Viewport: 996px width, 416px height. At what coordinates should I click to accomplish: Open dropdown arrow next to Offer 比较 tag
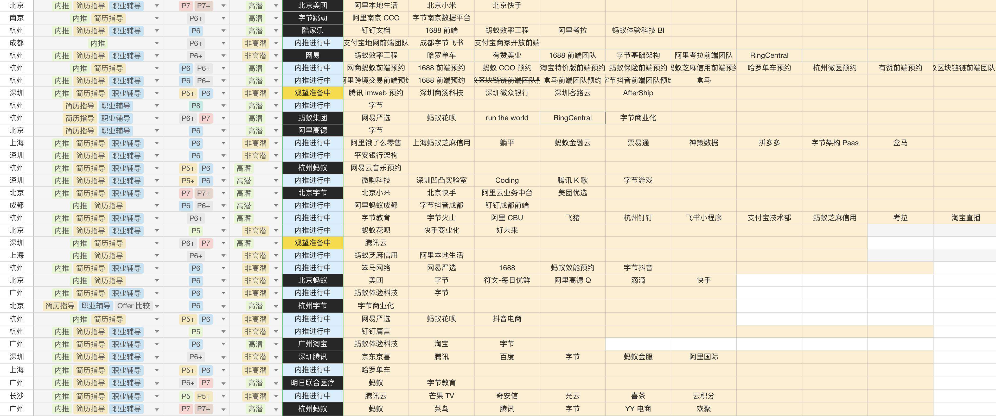(157, 306)
